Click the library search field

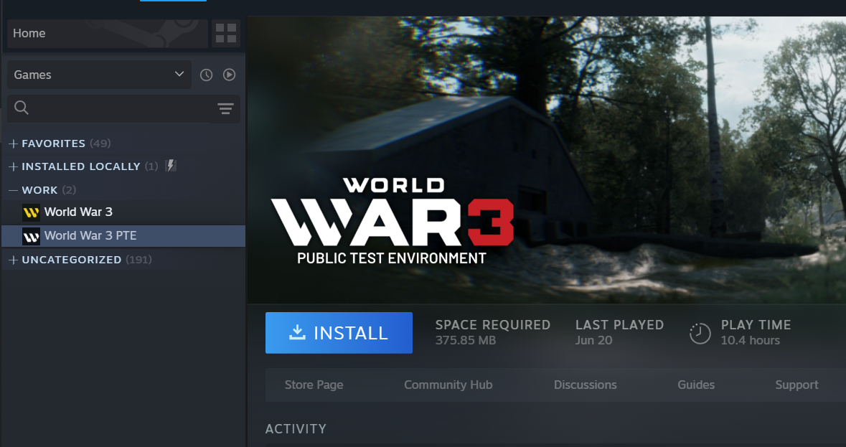pyautogui.click(x=108, y=108)
